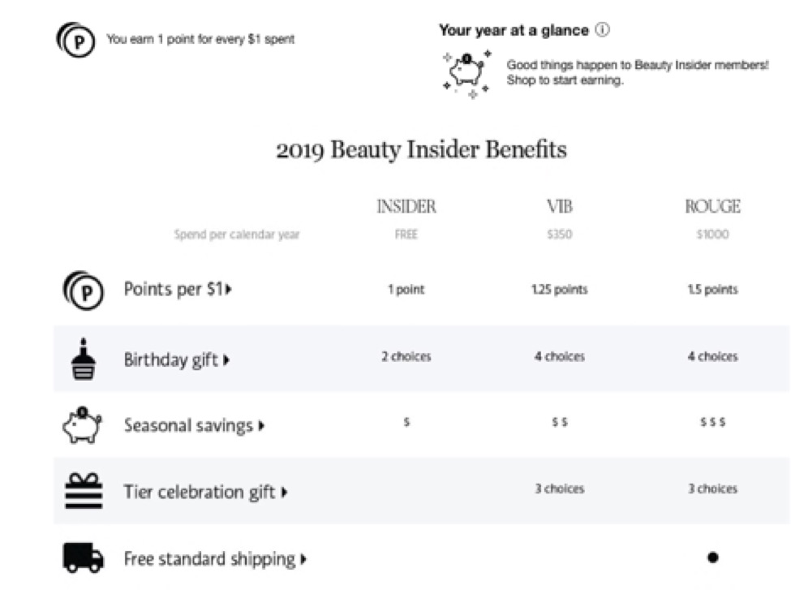Open the info icon next to Your year at a glance
This screenshot has width=791, height=590.
pyautogui.click(x=602, y=30)
